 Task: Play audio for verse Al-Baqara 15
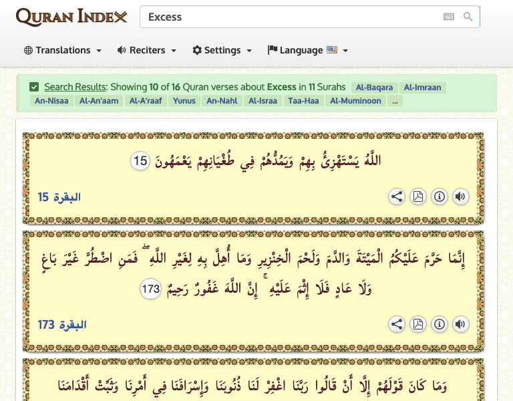click(460, 196)
